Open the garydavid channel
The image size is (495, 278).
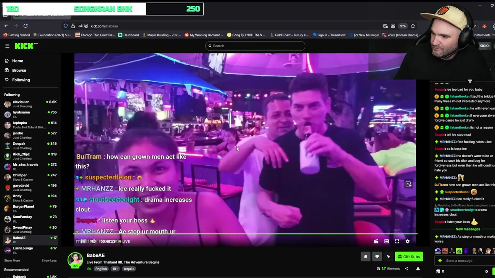[30, 187]
